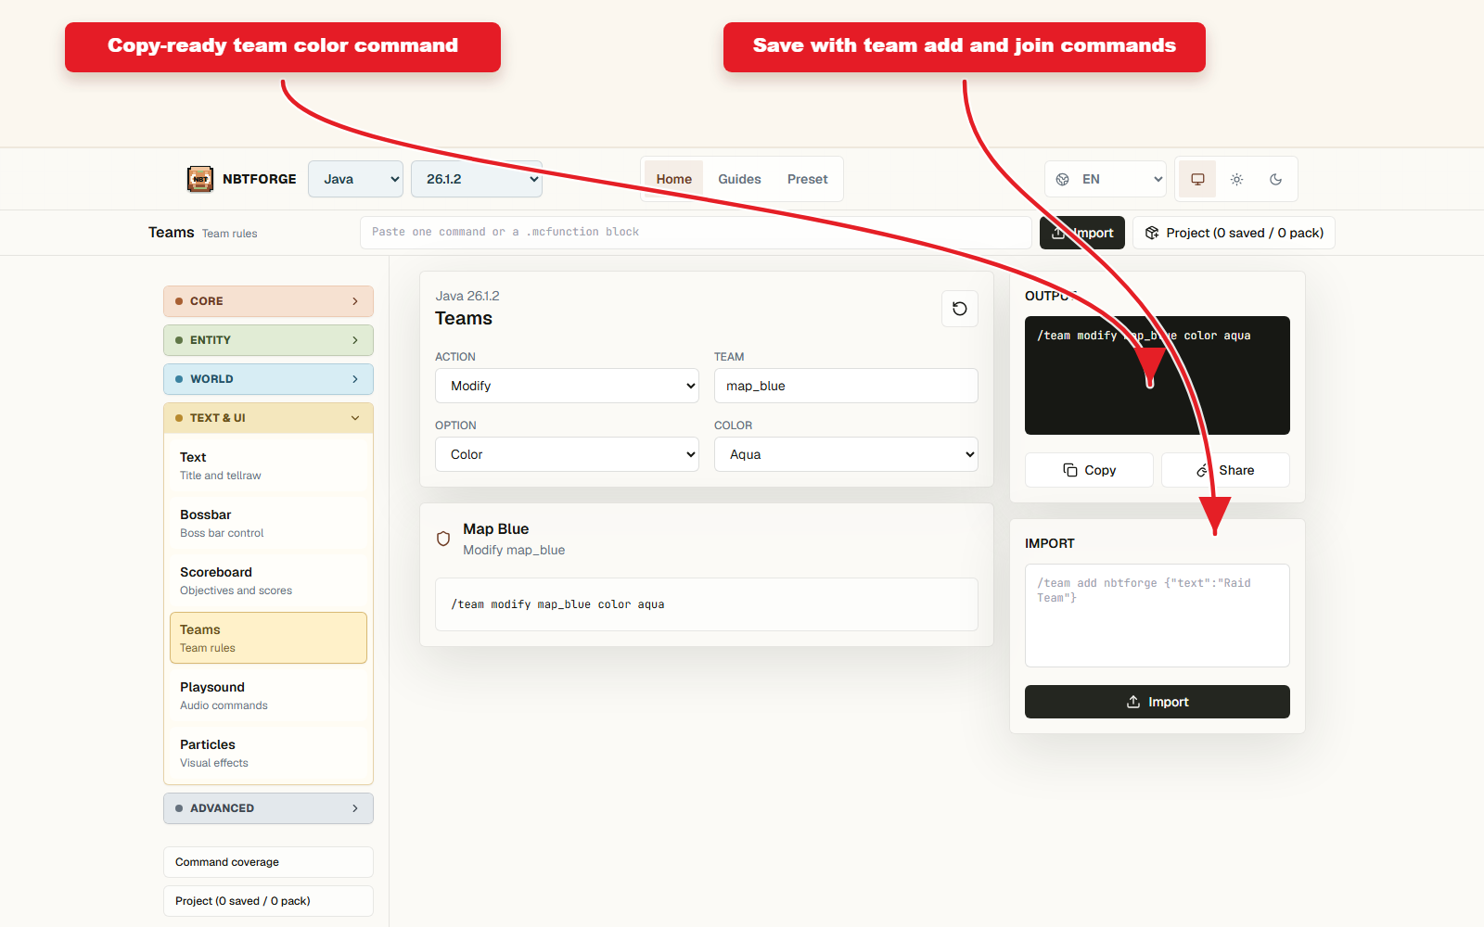Click the Team name input field
Image resolution: width=1484 pixels, height=927 pixels.
(x=846, y=386)
